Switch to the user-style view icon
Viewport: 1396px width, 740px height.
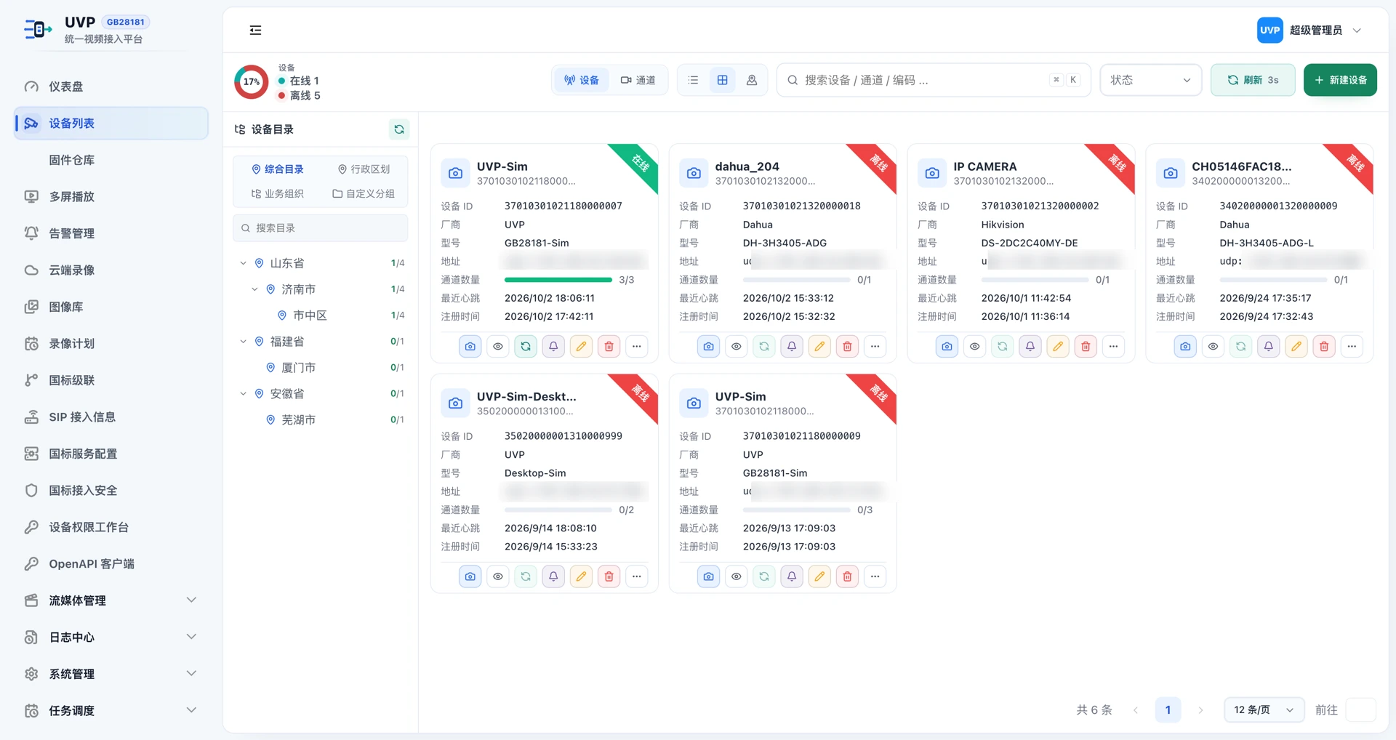click(x=752, y=80)
